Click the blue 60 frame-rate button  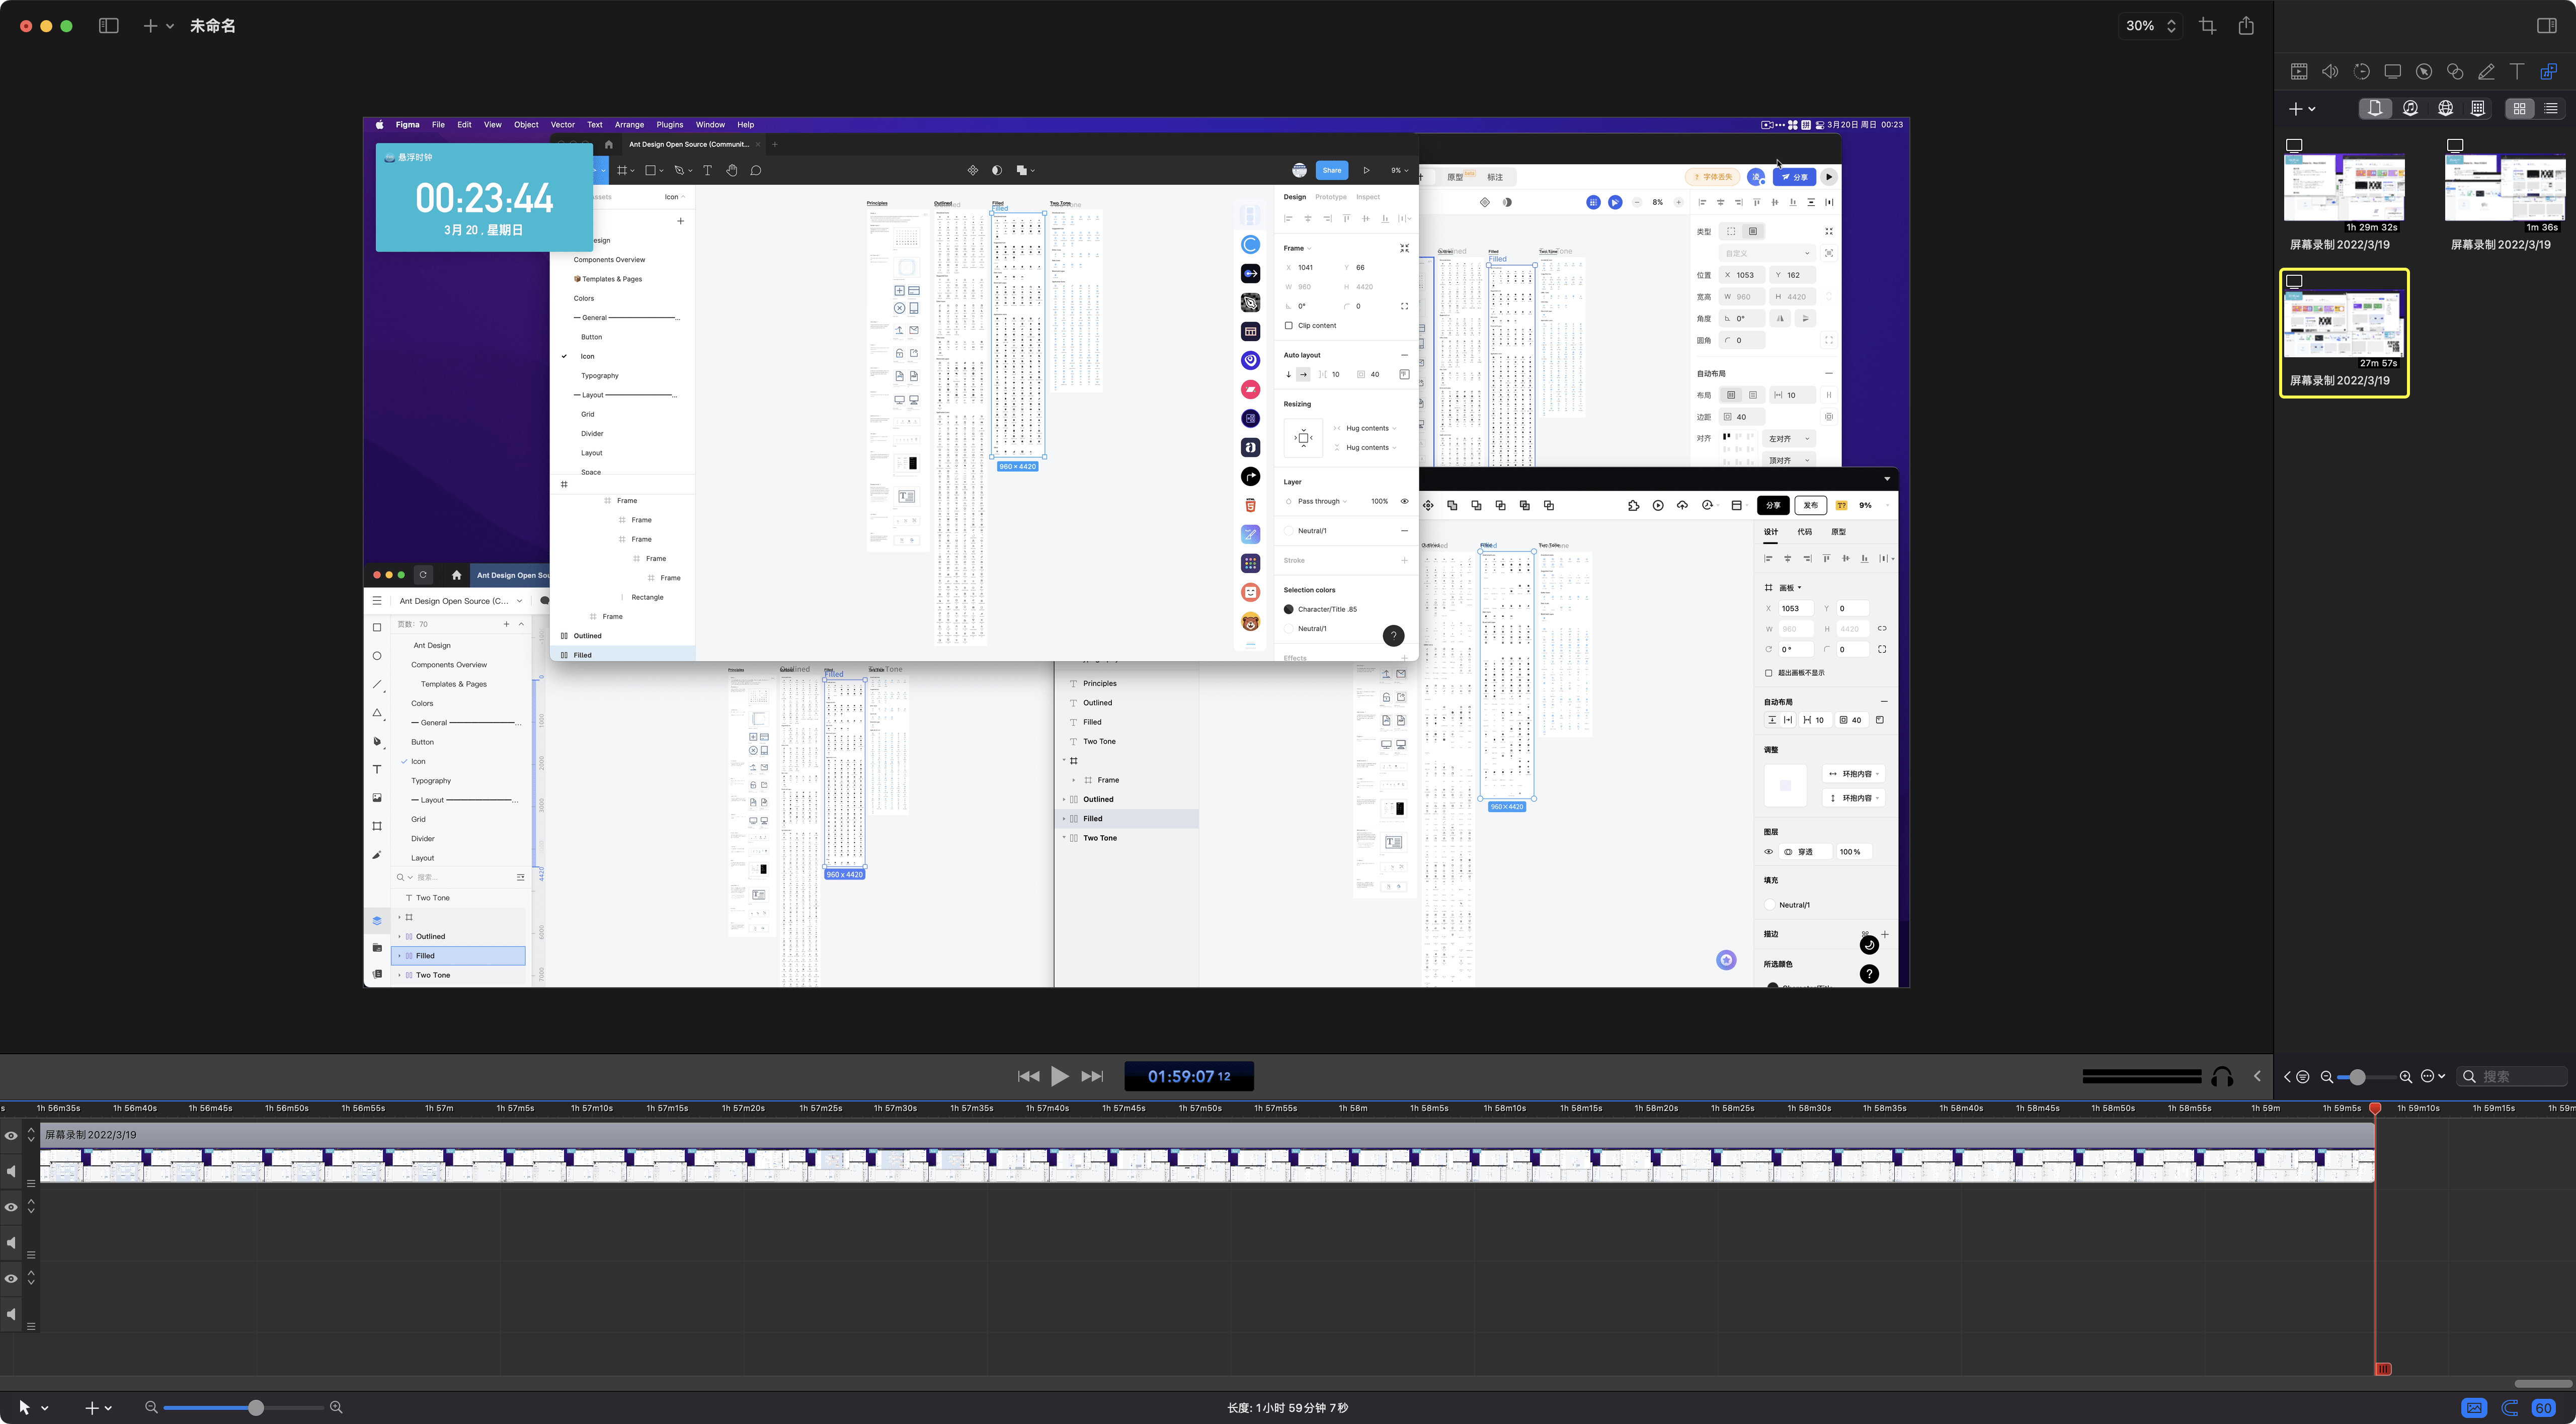pyautogui.click(x=2544, y=1408)
